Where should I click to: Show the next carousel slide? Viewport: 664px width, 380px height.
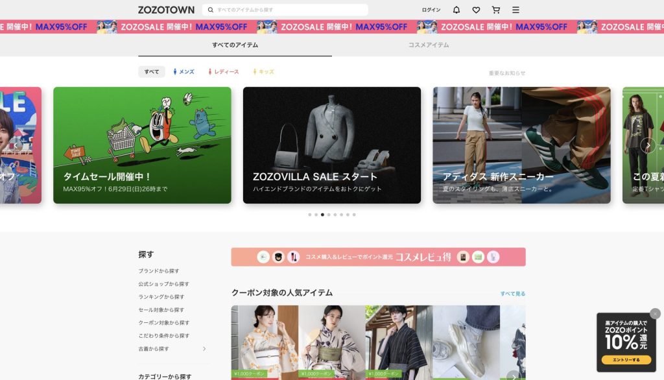tap(648, 145)
